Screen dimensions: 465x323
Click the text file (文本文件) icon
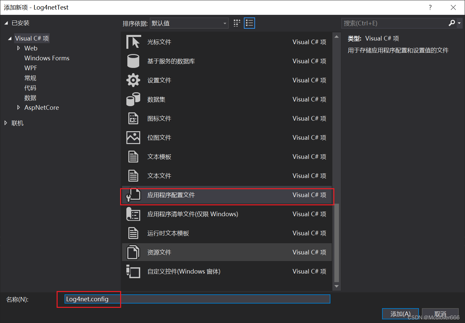pyautogui.click(x=133, y=176)
